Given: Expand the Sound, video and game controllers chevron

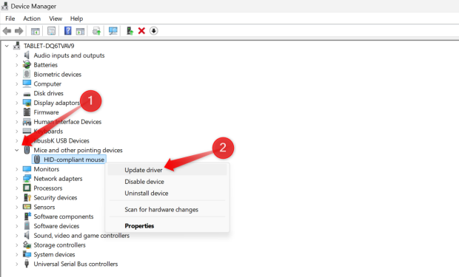Looking at the screenshot, I should click(x=17, y=236).
